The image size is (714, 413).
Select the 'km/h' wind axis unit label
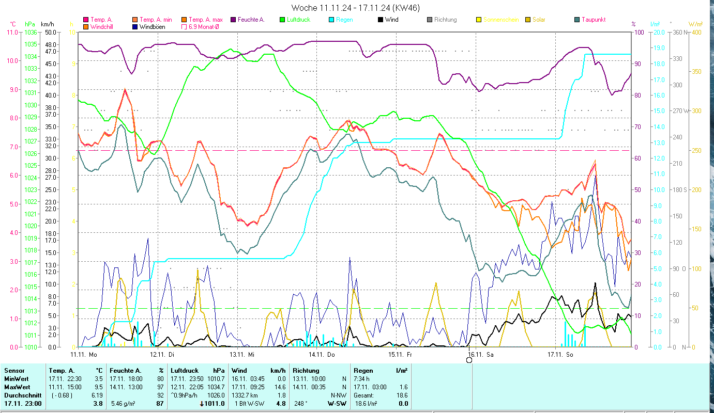[x=48, y=24]
